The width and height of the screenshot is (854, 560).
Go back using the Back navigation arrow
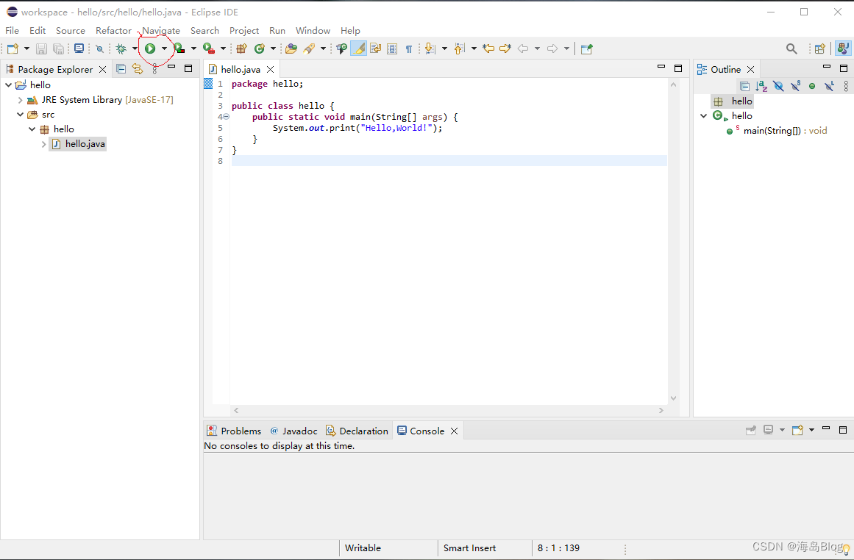pos(522,49)
